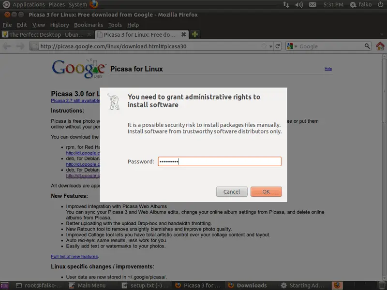Click the Picasa for Linux heading

click(x=136, y=69)
